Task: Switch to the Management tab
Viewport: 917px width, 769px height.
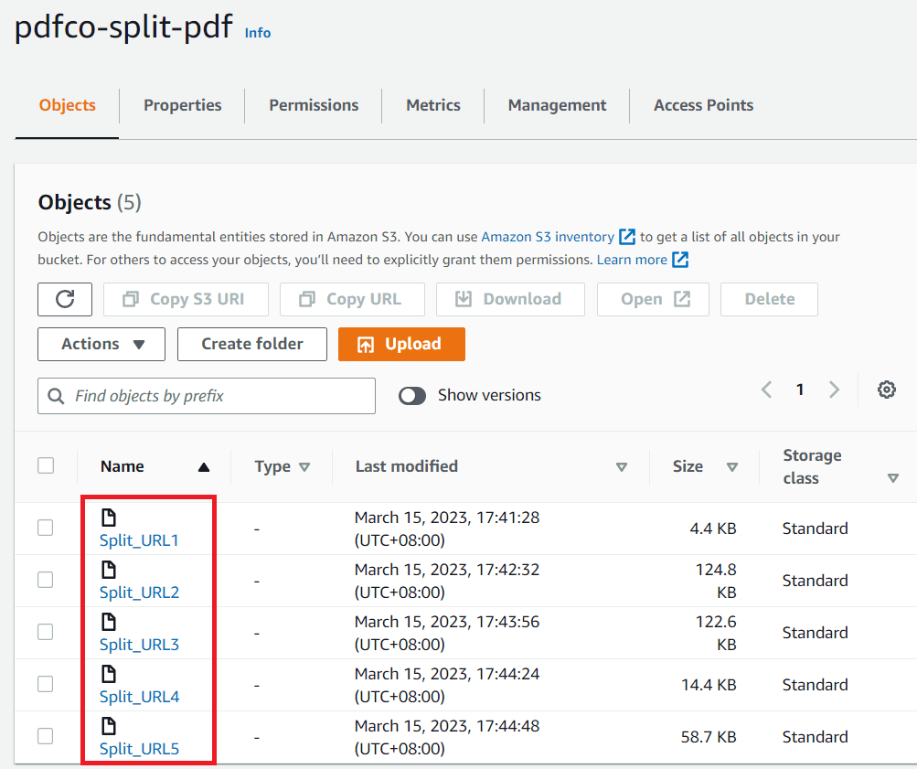Action: (556, 105)
